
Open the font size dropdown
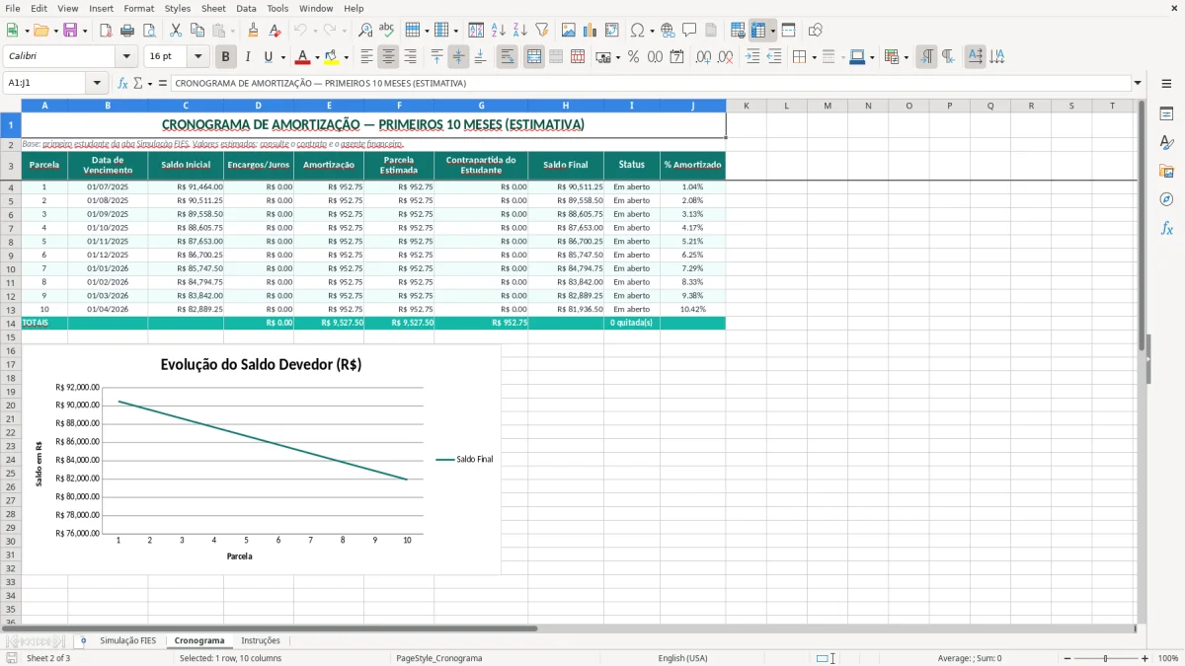197,57
